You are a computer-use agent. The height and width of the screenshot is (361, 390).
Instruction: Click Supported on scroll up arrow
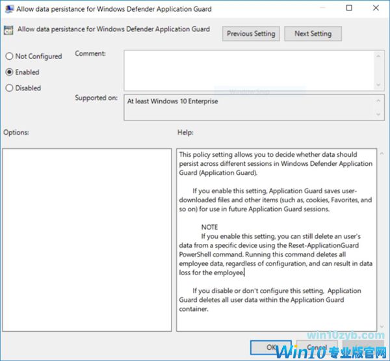(378, 101)
